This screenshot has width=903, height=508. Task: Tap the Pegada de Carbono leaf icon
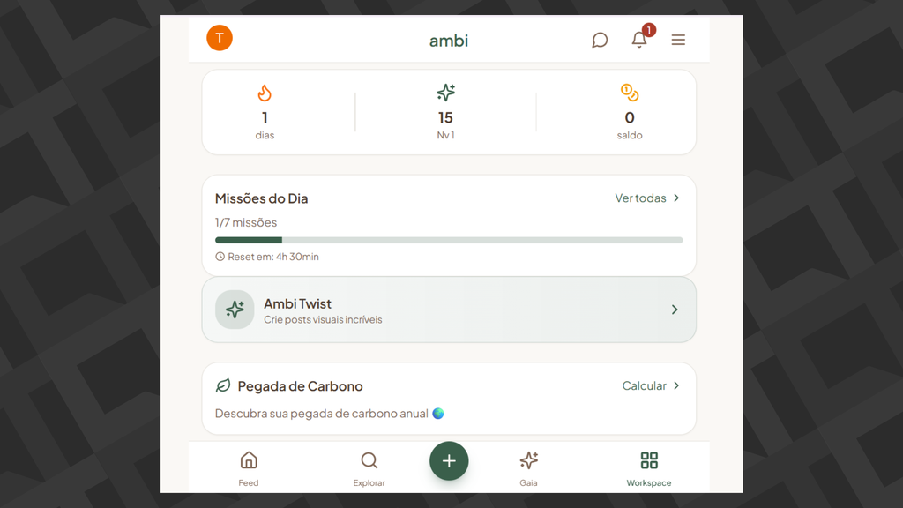224,385
